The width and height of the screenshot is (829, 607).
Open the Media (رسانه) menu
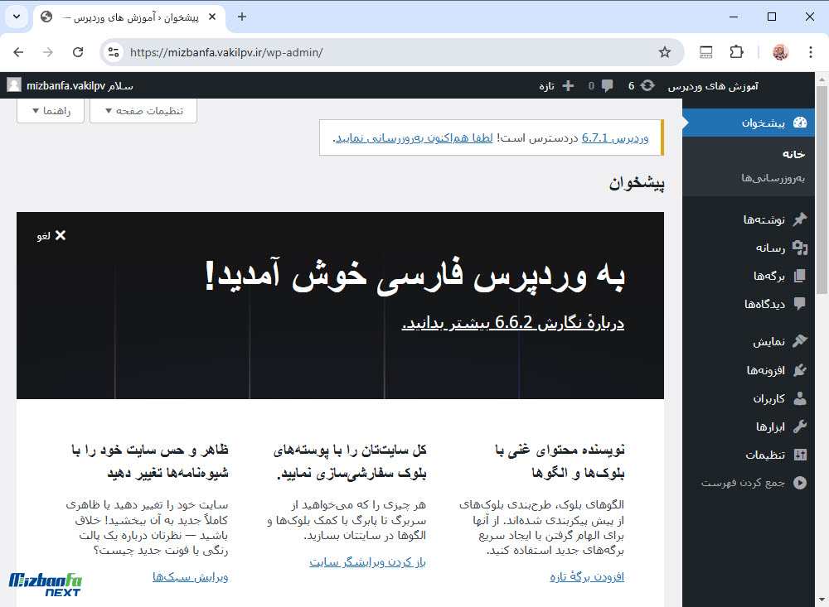(x=749, y=248)
